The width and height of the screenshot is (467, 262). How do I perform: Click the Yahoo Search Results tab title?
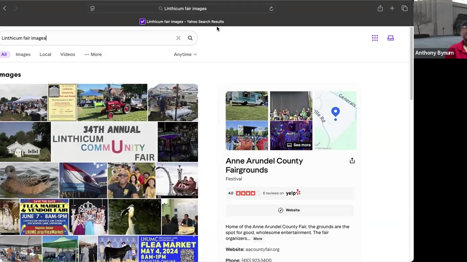tap(185, 21)
